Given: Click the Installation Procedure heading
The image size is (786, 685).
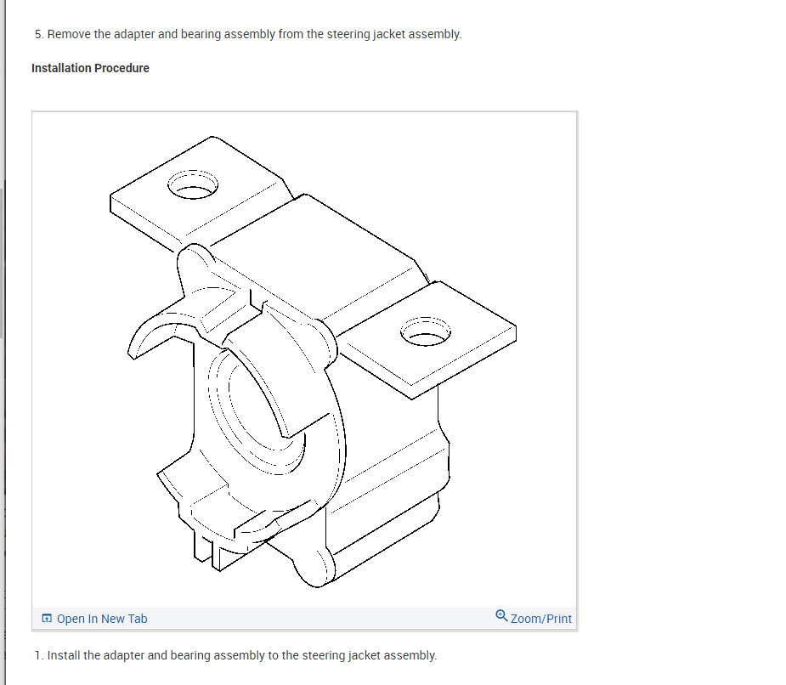Looking at the screenshot, I should 90,68.
